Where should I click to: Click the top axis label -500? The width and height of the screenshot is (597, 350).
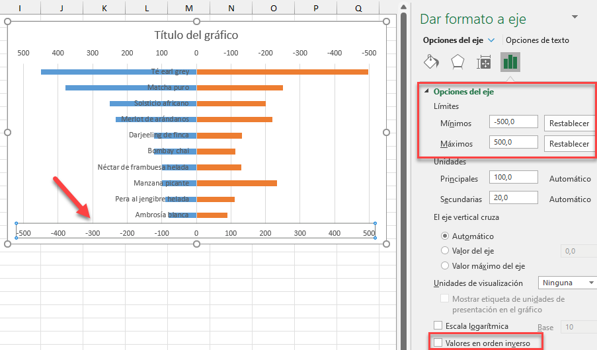tap(369, 53)
